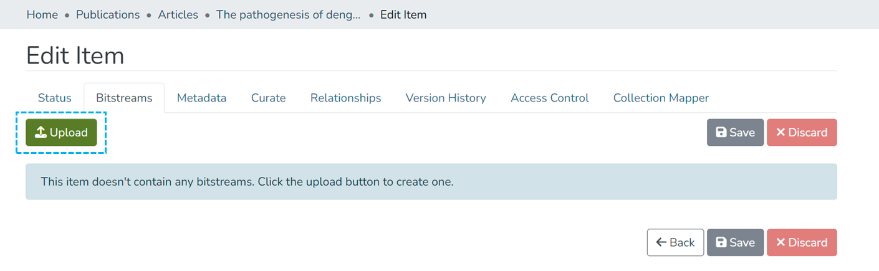Go to the Curate tab
The width and height of the screenshot is (879, 271).
coord(268,98)
